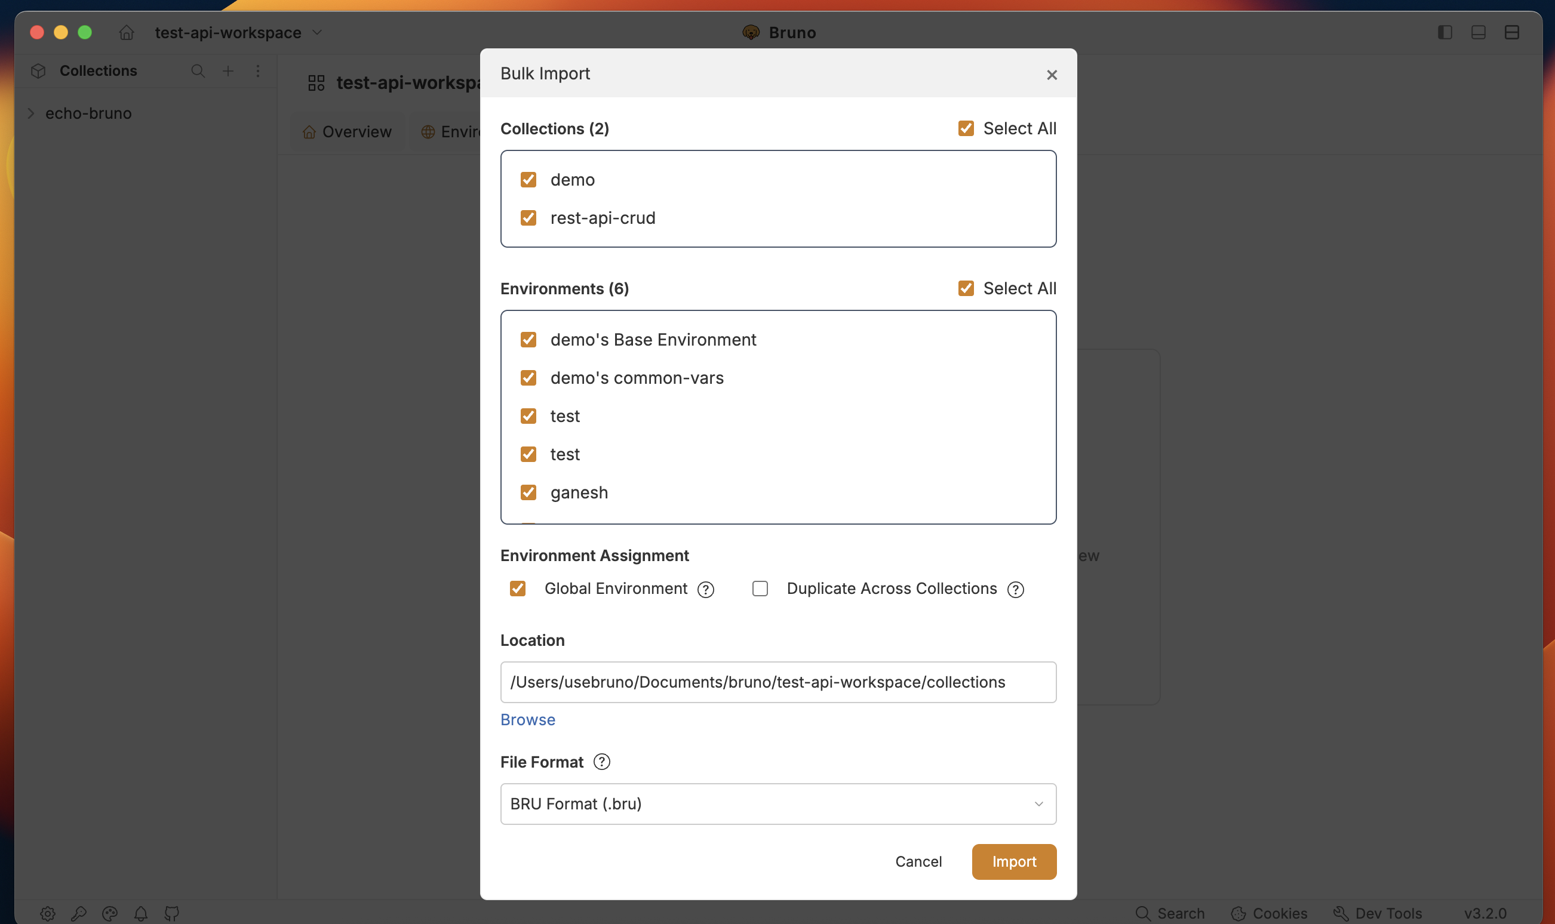The image size is (1555, 924).
Task: Click the Browse link
Action: pyautogui.click(x=527, y=720)
